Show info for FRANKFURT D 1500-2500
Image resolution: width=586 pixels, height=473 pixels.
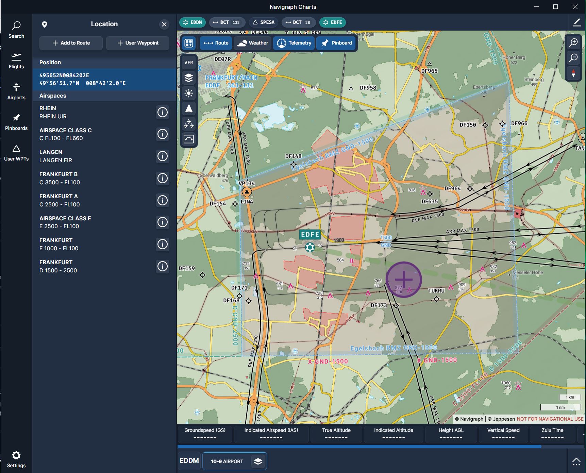163,266
